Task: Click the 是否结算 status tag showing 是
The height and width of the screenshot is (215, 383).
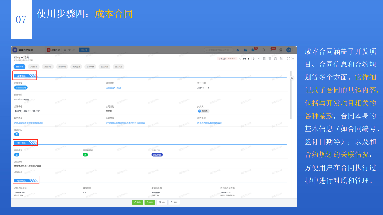Action: click(x=16, y=155)
